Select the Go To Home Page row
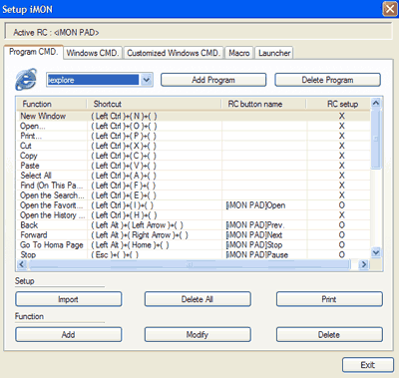This screenshot has width=399, height=378. click(194, 245)
